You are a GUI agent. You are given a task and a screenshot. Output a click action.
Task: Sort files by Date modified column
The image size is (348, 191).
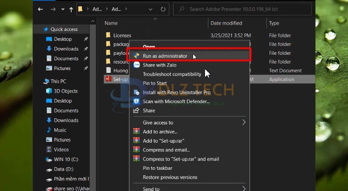click(x=226, y=23)
